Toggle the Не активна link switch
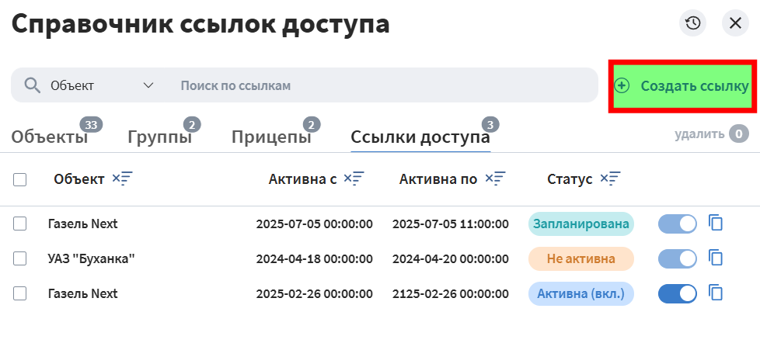This screenshot has height=364, width=760. (677, 258)
